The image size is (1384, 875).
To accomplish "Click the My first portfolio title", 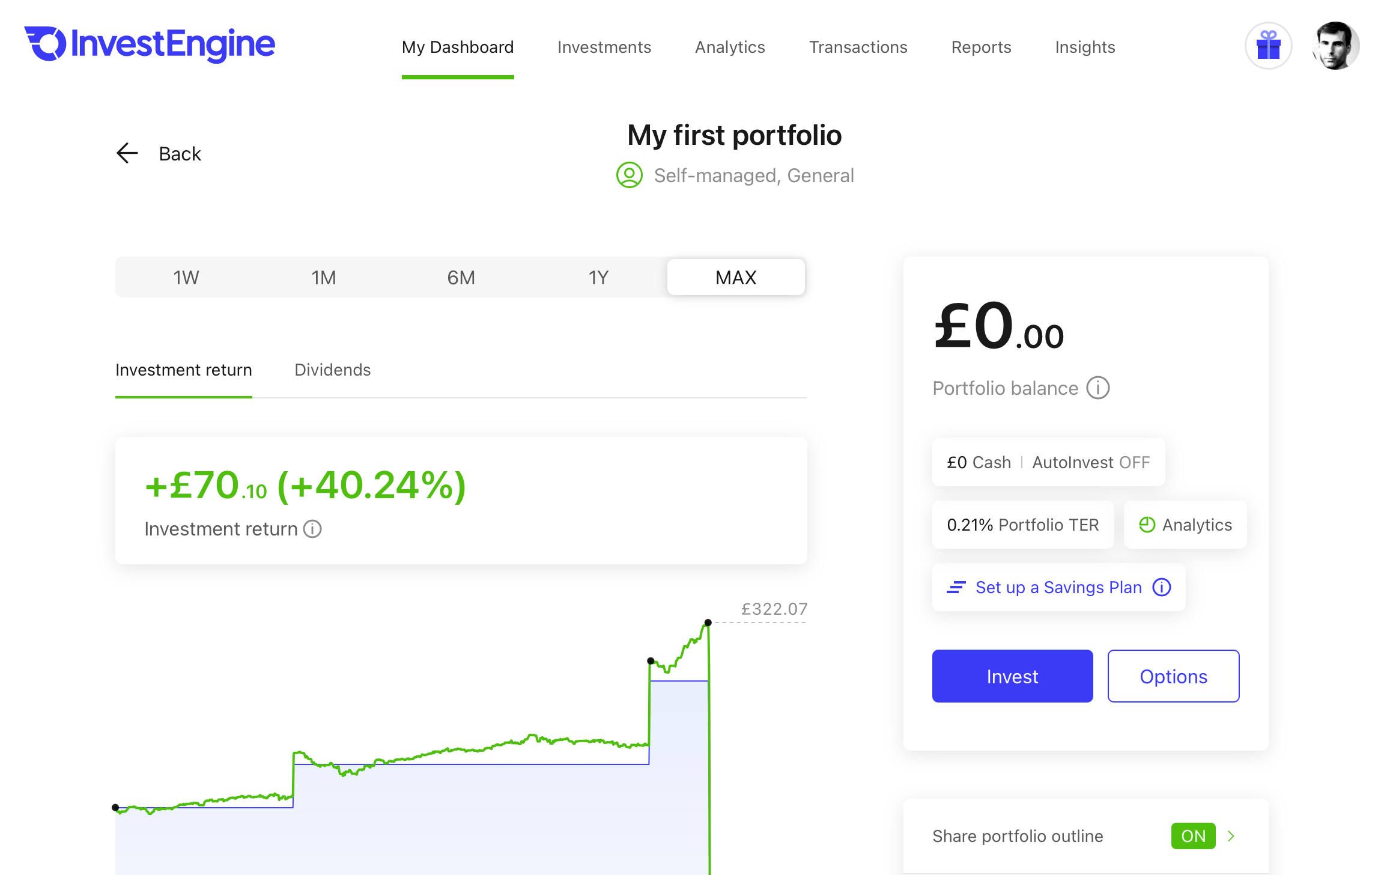I will (734, 135).
